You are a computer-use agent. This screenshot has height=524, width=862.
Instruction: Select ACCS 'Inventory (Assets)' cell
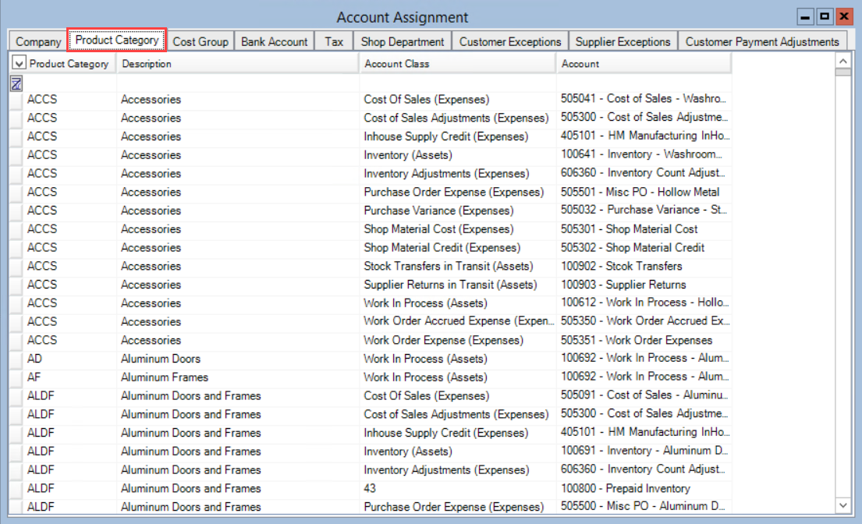pos(457,155)
